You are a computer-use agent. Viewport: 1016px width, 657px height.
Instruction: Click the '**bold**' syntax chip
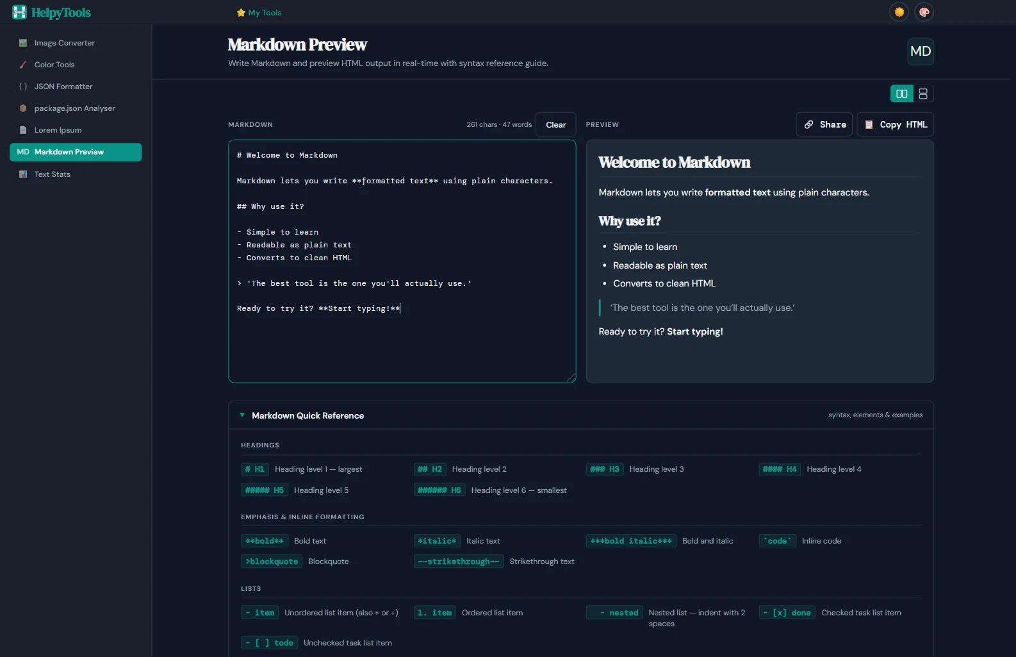tap(265, 541)
